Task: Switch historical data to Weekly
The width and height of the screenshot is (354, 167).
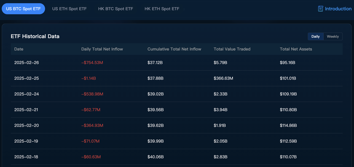Action: pos(333,36)
